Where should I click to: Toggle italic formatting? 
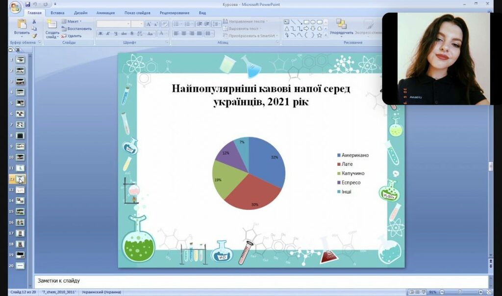(108, 34)
